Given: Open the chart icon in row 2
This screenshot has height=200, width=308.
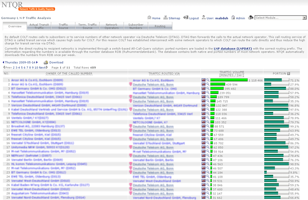Looking at the screenshot, I should pyautogui.click(x=203, y=85).
